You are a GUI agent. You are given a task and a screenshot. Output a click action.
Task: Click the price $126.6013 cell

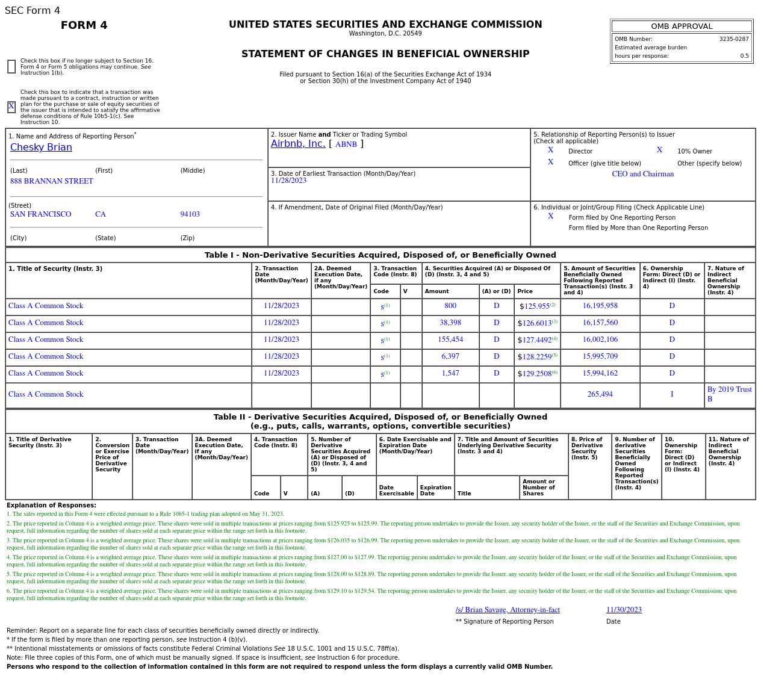538,323
